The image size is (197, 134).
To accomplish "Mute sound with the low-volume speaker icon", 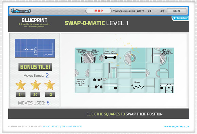I will [149, 11].
